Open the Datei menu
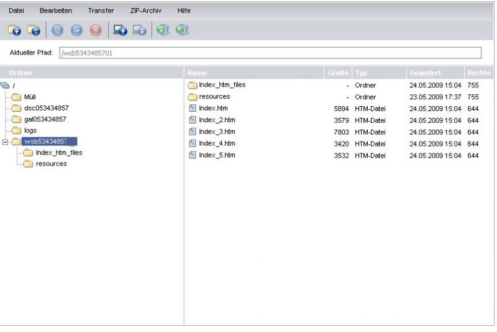 (x=16, y=11)
